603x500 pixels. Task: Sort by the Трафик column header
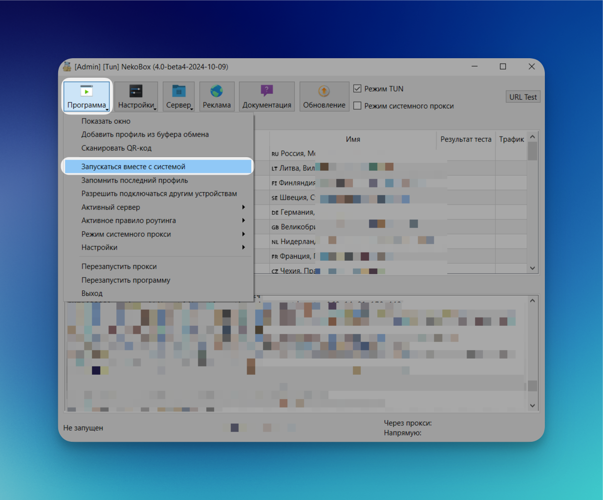(x=511, y=139)
